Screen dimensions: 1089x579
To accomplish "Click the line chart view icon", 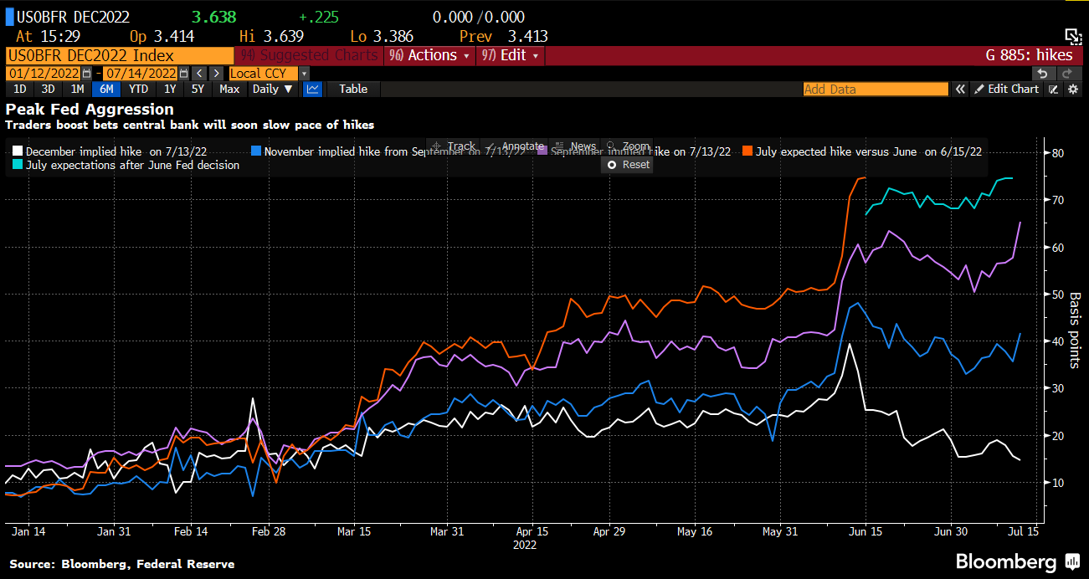I will [x=312, y=89].
